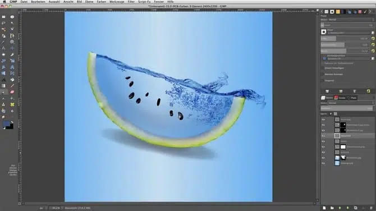Hide the topmost layer via eye icon

click(x=323, y=120)
